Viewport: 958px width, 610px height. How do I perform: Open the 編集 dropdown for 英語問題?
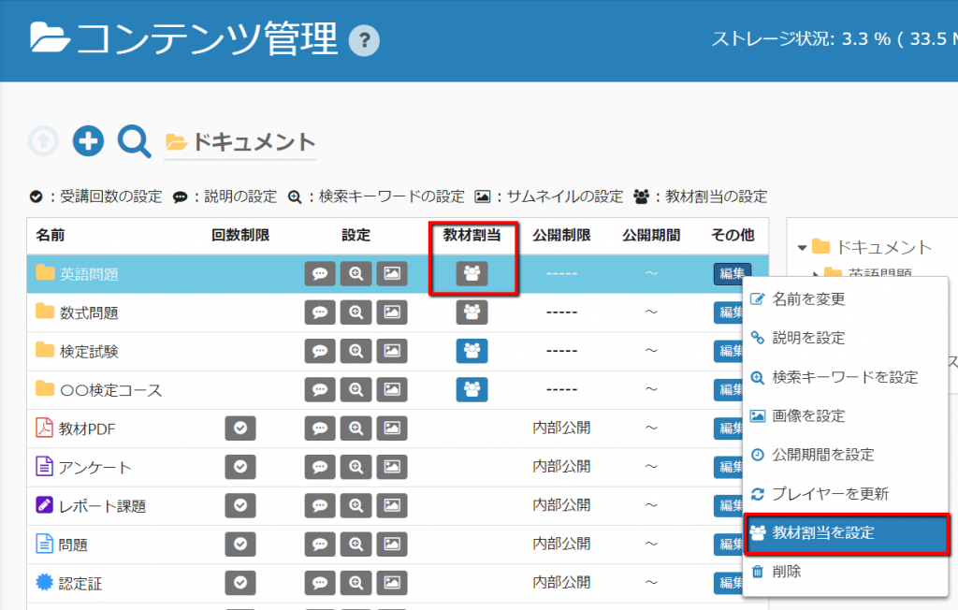(x=732, y=273)
